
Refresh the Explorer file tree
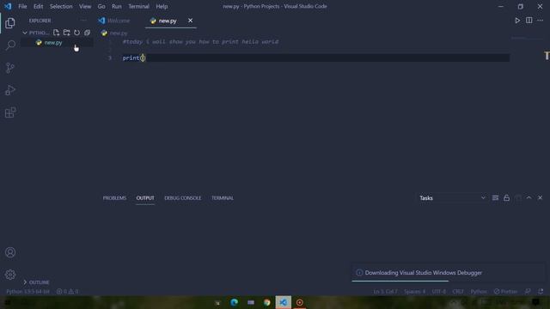click(76, 33)
